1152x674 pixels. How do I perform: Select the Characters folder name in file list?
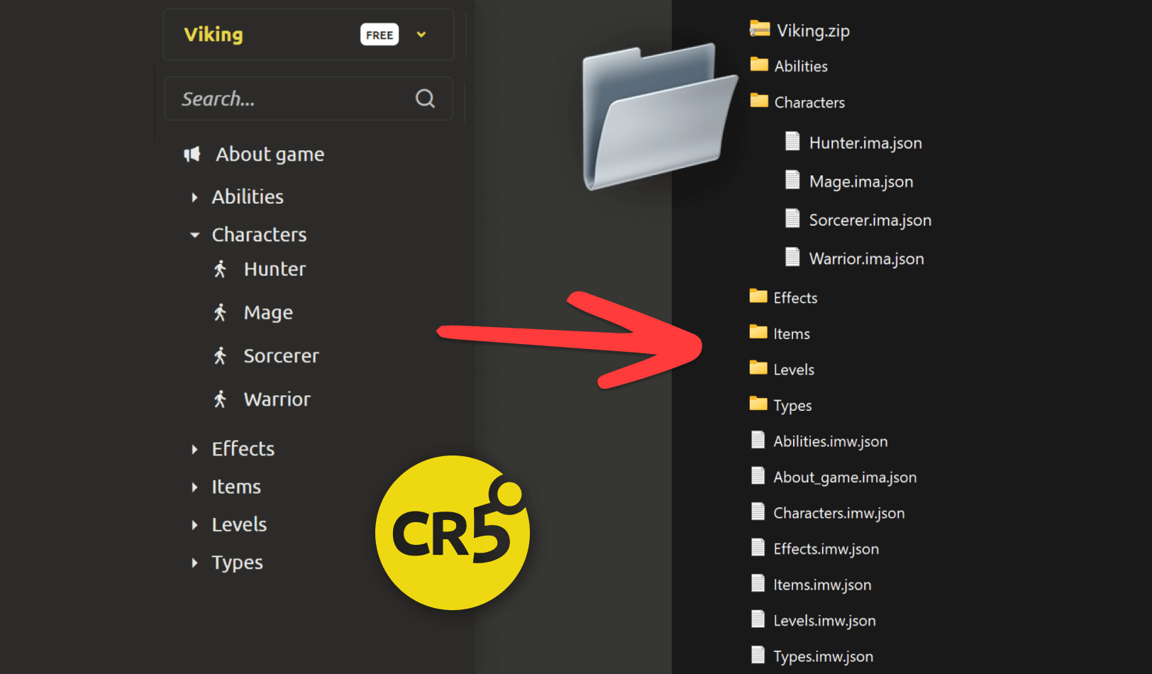pyautogui.click(x=809, y=102)
